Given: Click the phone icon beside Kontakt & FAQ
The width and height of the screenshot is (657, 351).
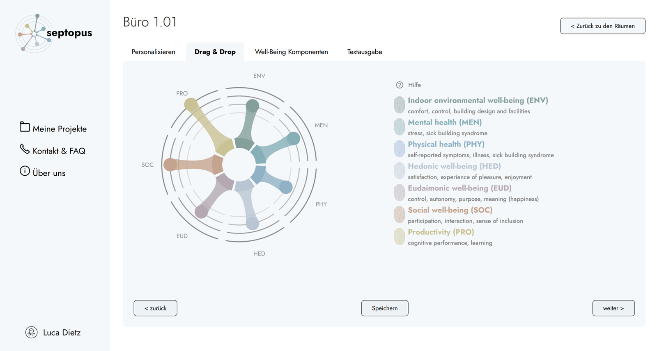Looking at the screenshot, I should click(x=25, y=149).
